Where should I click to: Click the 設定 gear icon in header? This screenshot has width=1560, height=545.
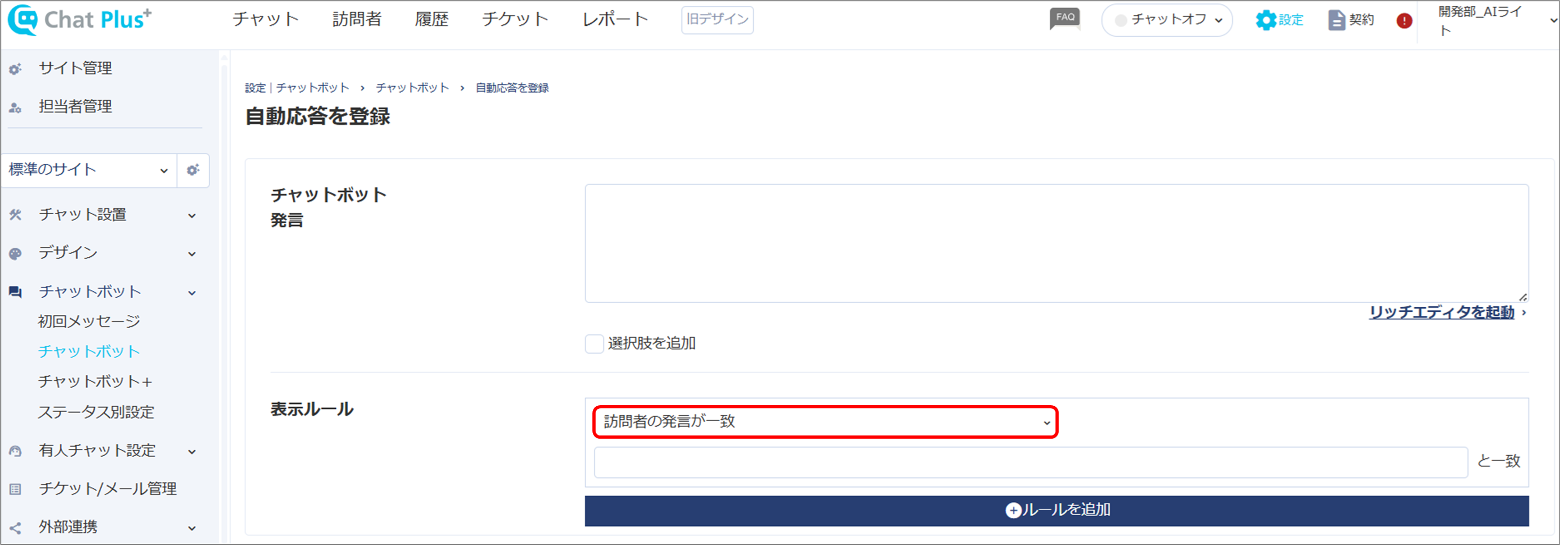tap(1265, 20)
